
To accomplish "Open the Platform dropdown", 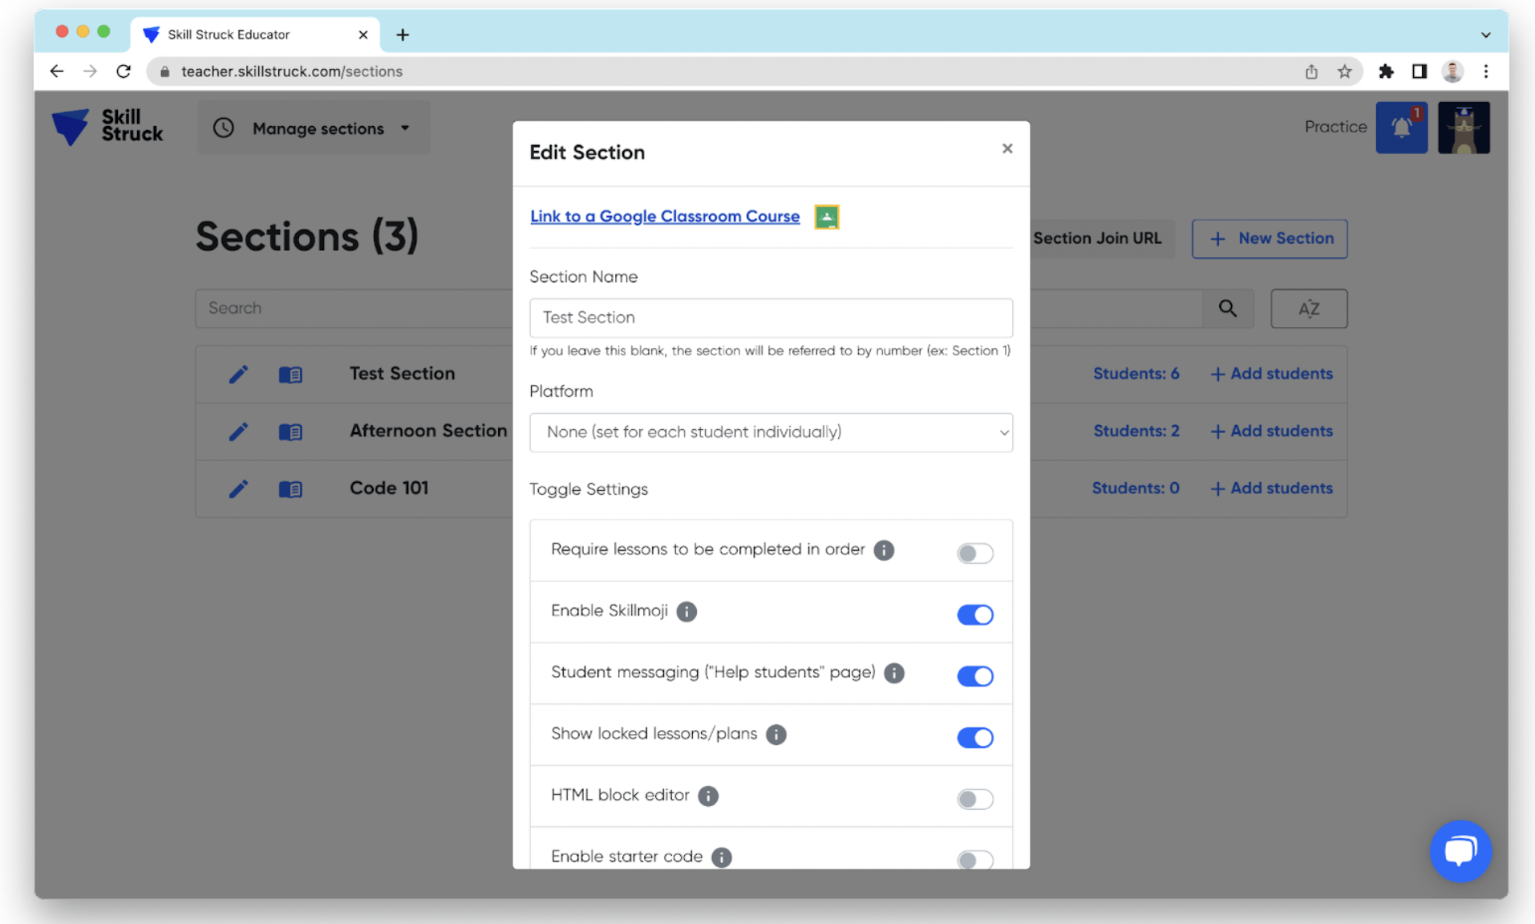I will coord(770,432).
